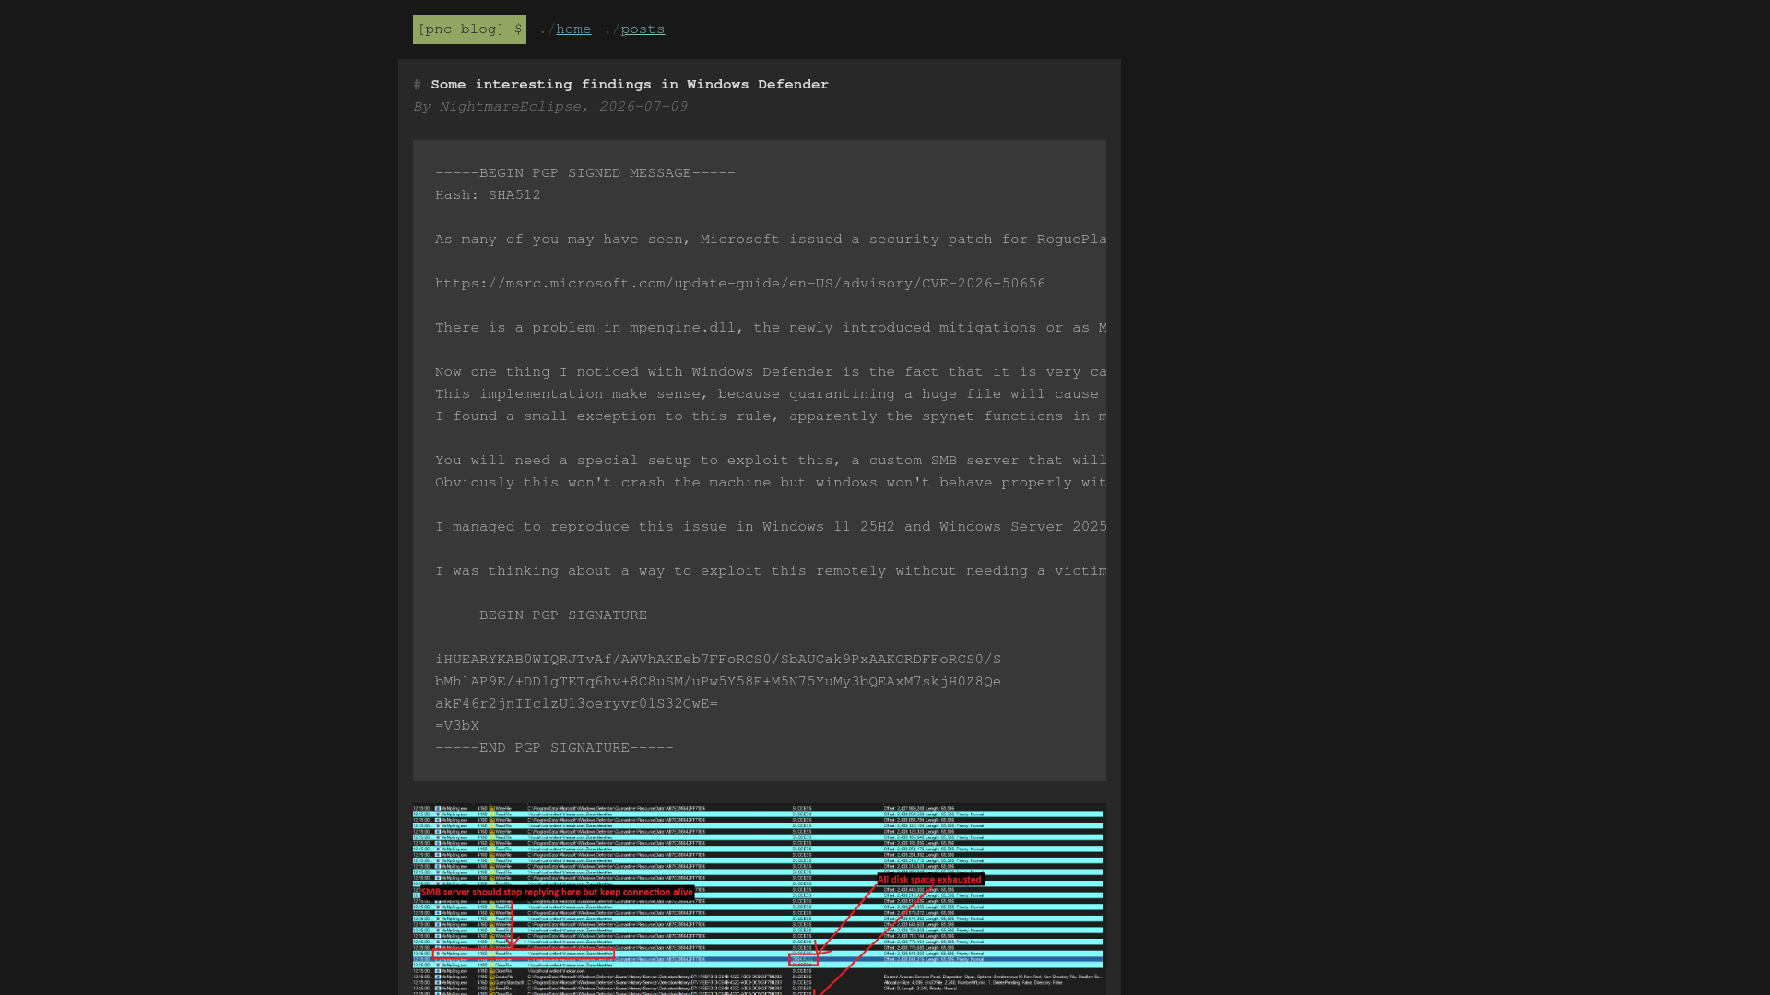The width and height of the screenshot is (1770, 995).
Task: Click the =V3bX checksum line
Action: (x=457, y=726)
